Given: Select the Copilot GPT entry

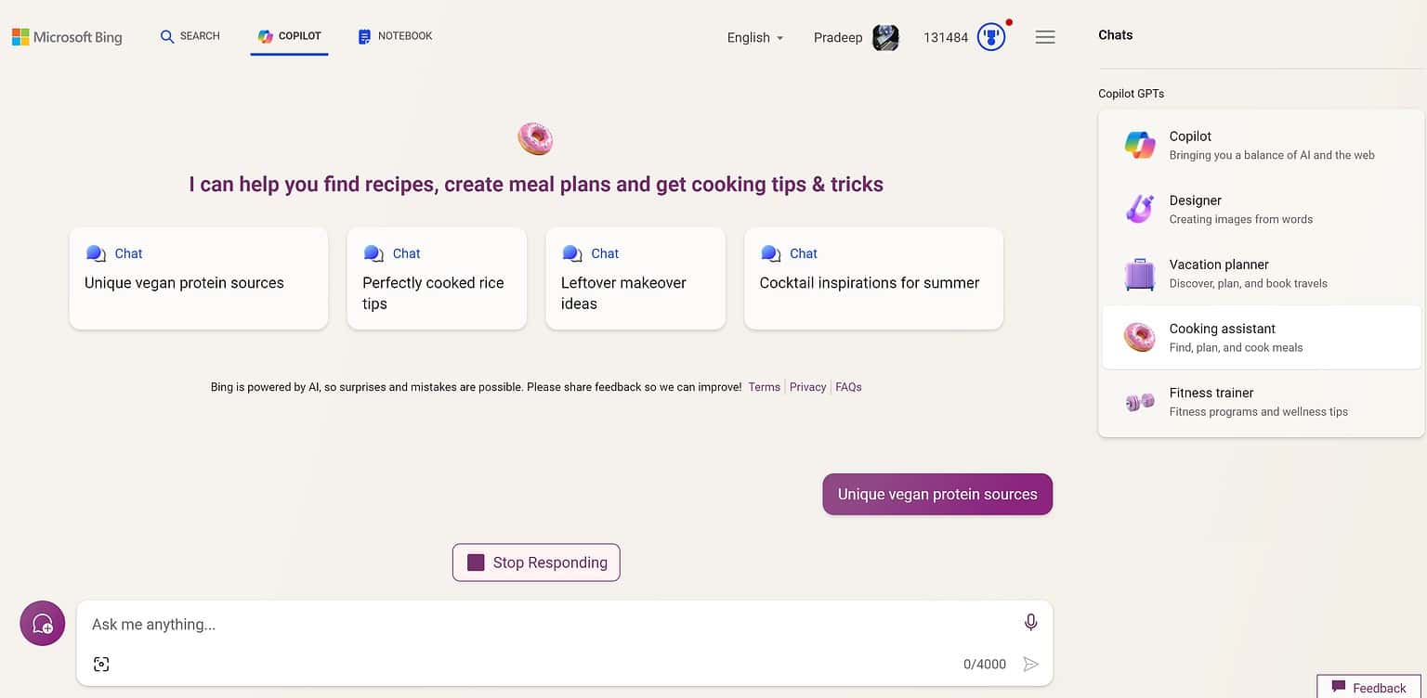Looking at the screenshot, I should [x=1262, y=145].
